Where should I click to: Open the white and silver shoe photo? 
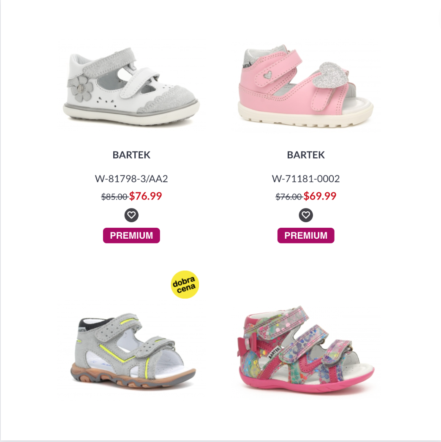(x=131, y=86)
